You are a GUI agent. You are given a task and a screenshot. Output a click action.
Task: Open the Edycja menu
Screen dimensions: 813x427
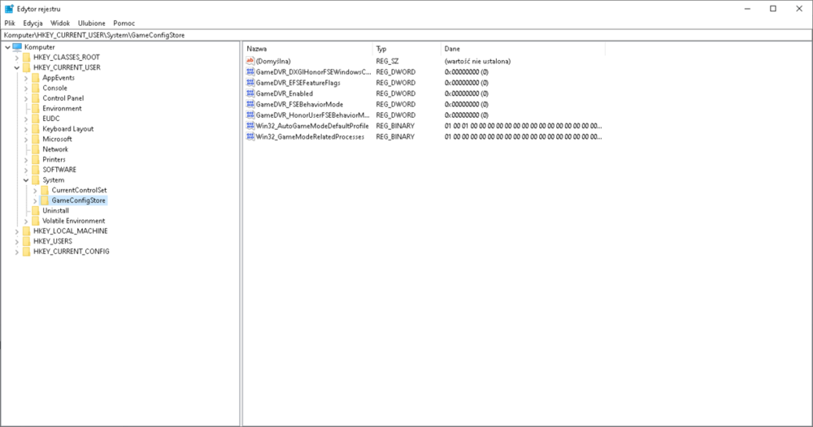pyautogui.click(x=33, y=24)
